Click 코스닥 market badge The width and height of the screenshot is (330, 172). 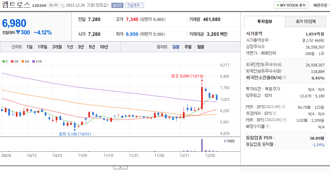tap(54, 5)
